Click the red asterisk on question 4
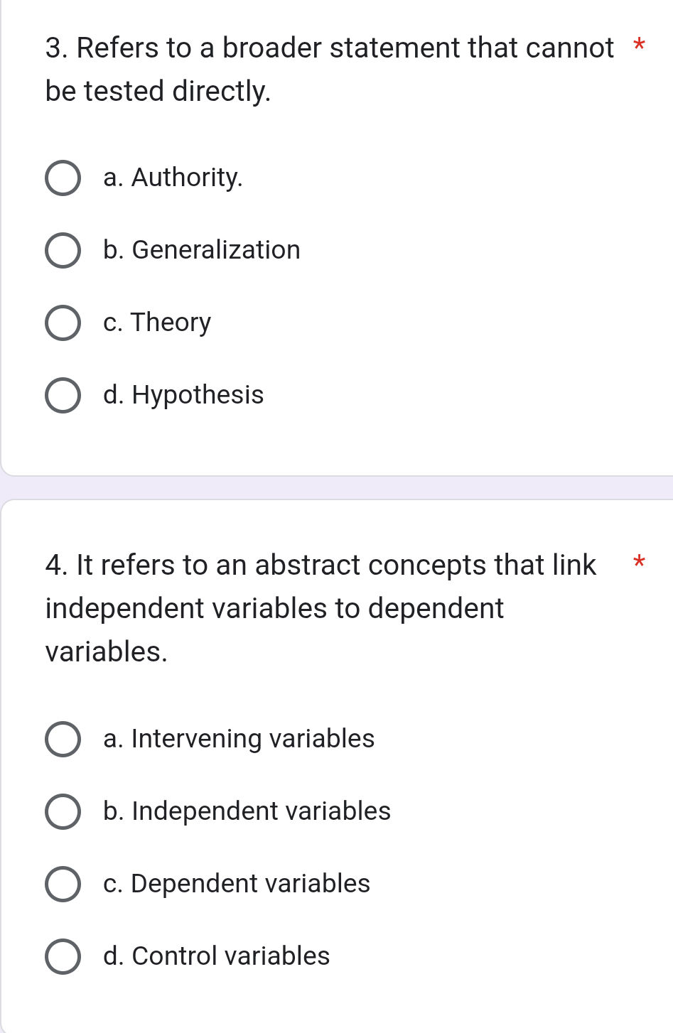 click(x=638, y=562)
